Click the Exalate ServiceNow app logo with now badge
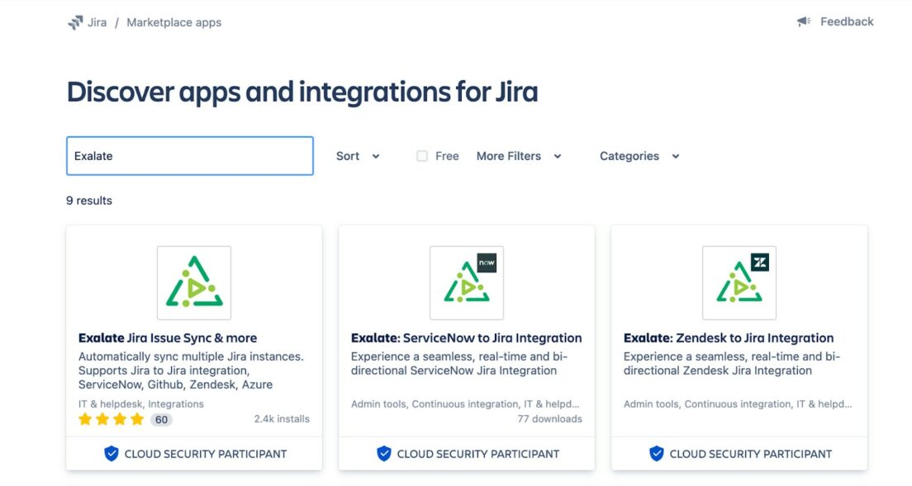 (466, 282)
